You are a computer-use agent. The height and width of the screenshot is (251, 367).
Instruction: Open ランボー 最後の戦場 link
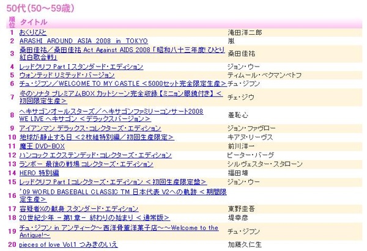pyautogui.click(x=86, y=164)
